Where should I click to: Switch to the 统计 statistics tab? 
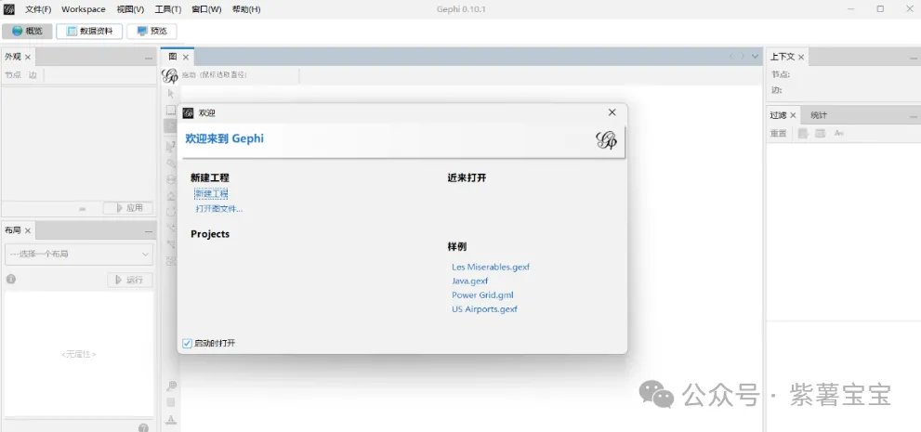click(818, 115)
